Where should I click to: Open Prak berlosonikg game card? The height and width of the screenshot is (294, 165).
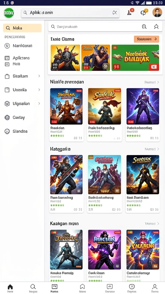[104, 114]
